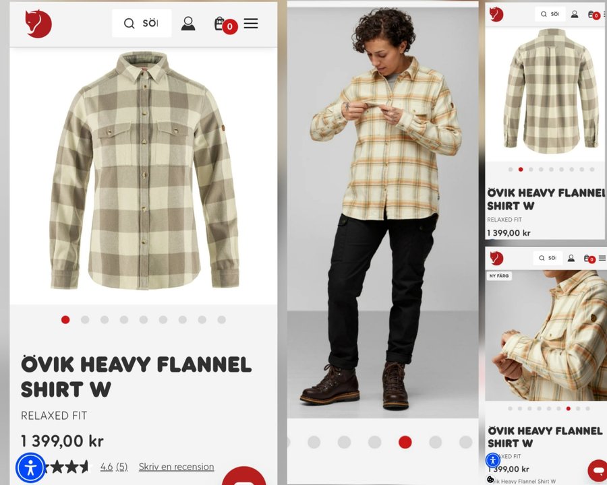Open the hamburger menu in bottom-right panel
Image resolution: width=607 pixels, height=485 pixels.
click(602, 257)
